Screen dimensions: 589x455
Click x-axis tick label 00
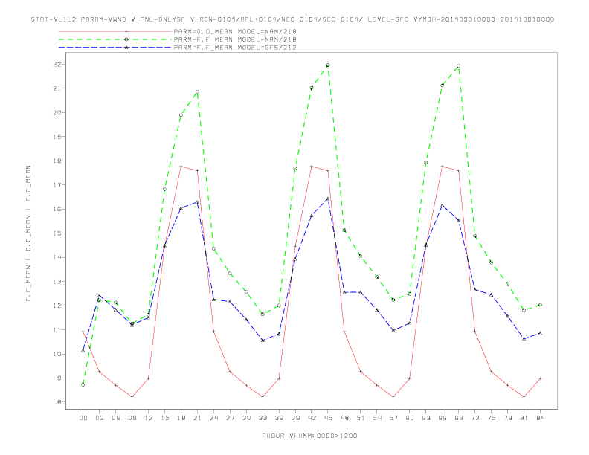pyautogui.click(x=83, y=418)
